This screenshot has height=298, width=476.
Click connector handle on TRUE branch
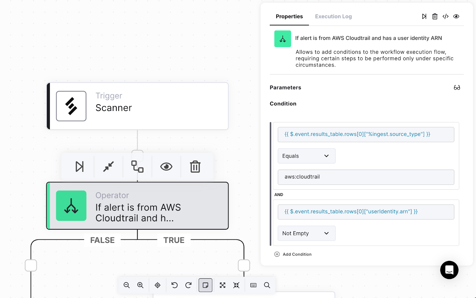point(244,265)
